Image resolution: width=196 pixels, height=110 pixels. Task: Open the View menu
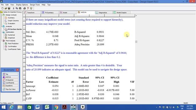12,5
